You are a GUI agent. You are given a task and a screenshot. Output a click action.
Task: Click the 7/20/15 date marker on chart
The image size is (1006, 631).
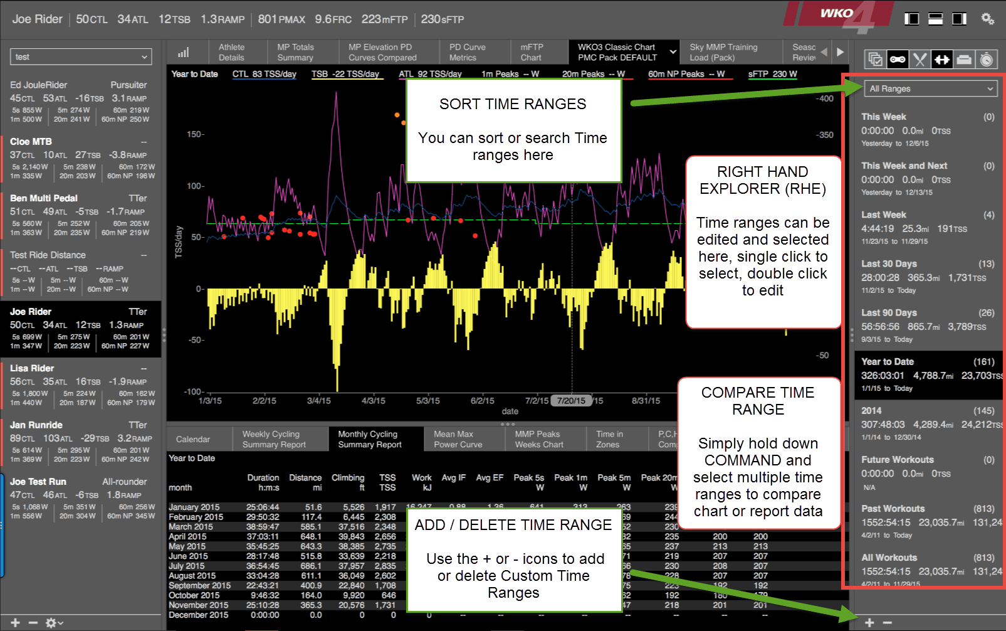coord(571,401)
